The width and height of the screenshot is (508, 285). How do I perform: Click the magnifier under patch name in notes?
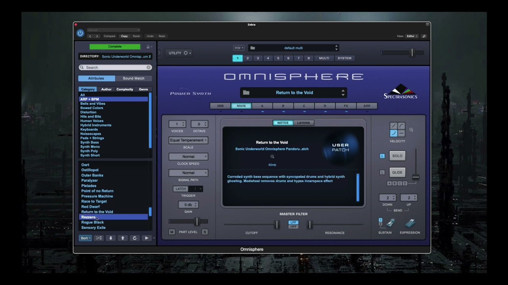(272, 157)
